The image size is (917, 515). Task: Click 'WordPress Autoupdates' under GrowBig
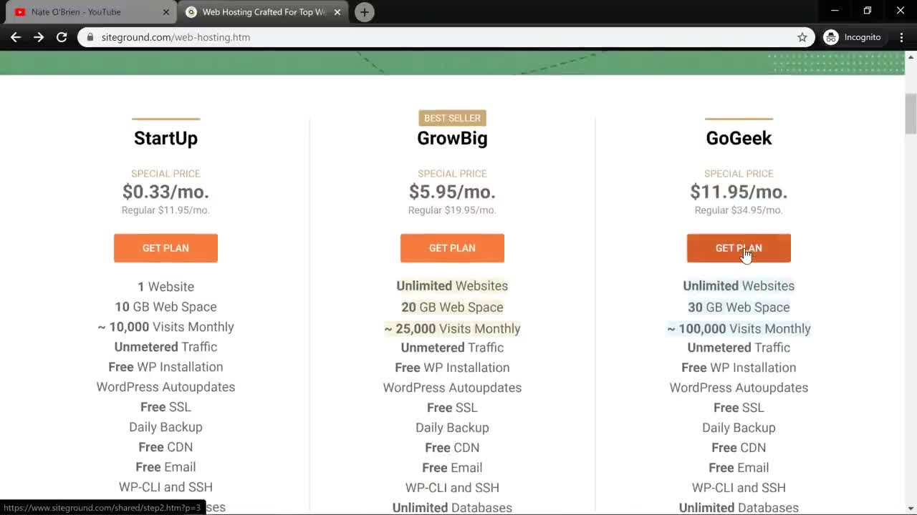click(x=452, y=388)
